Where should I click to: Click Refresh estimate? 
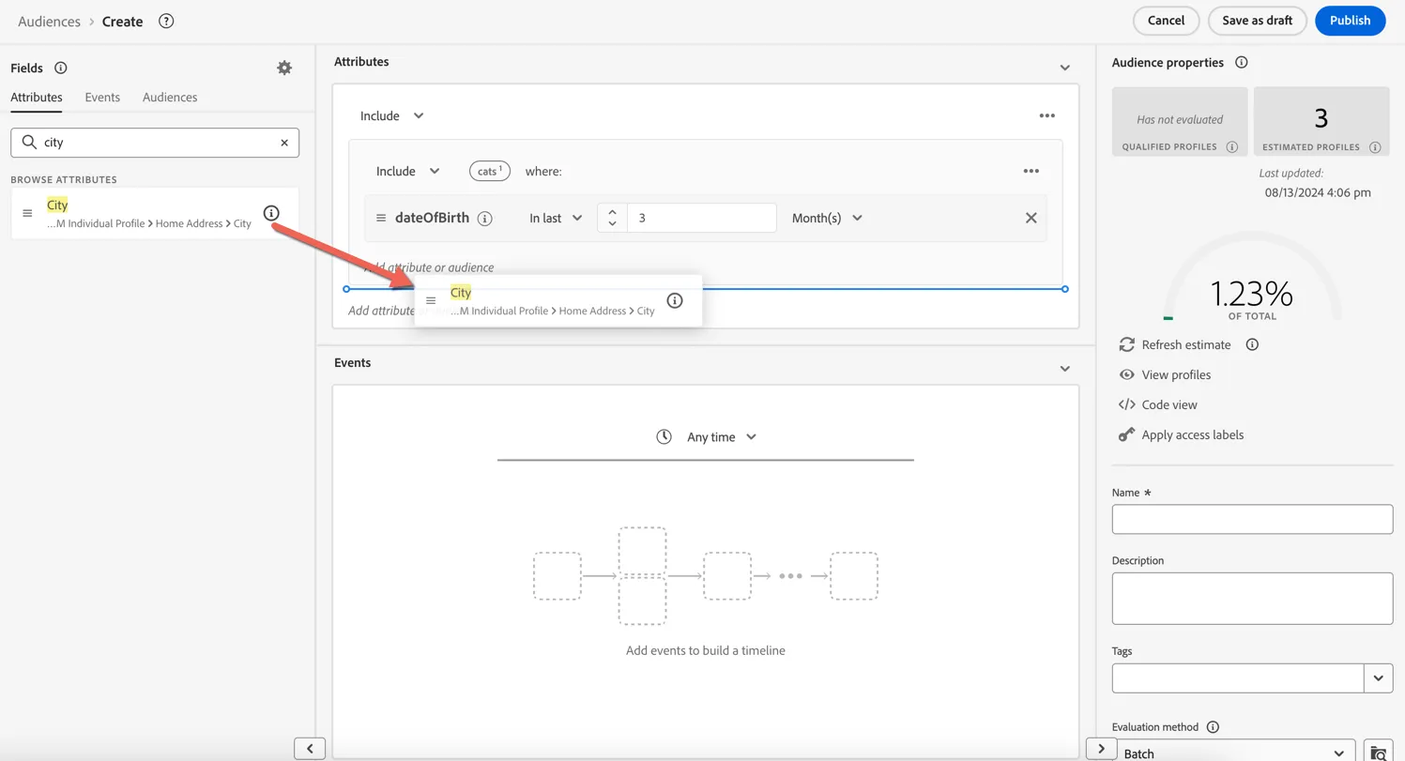click(x=1175, y=344)
